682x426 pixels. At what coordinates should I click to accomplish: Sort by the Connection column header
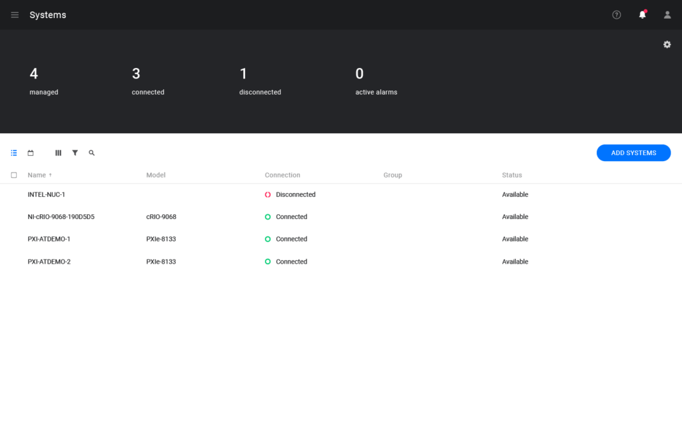282,175
